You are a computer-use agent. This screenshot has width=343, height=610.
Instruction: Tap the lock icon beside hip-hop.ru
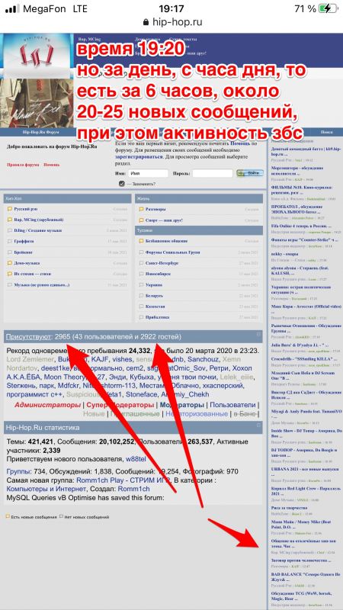146,22
